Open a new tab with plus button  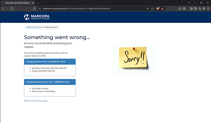(x=38, y=3)
